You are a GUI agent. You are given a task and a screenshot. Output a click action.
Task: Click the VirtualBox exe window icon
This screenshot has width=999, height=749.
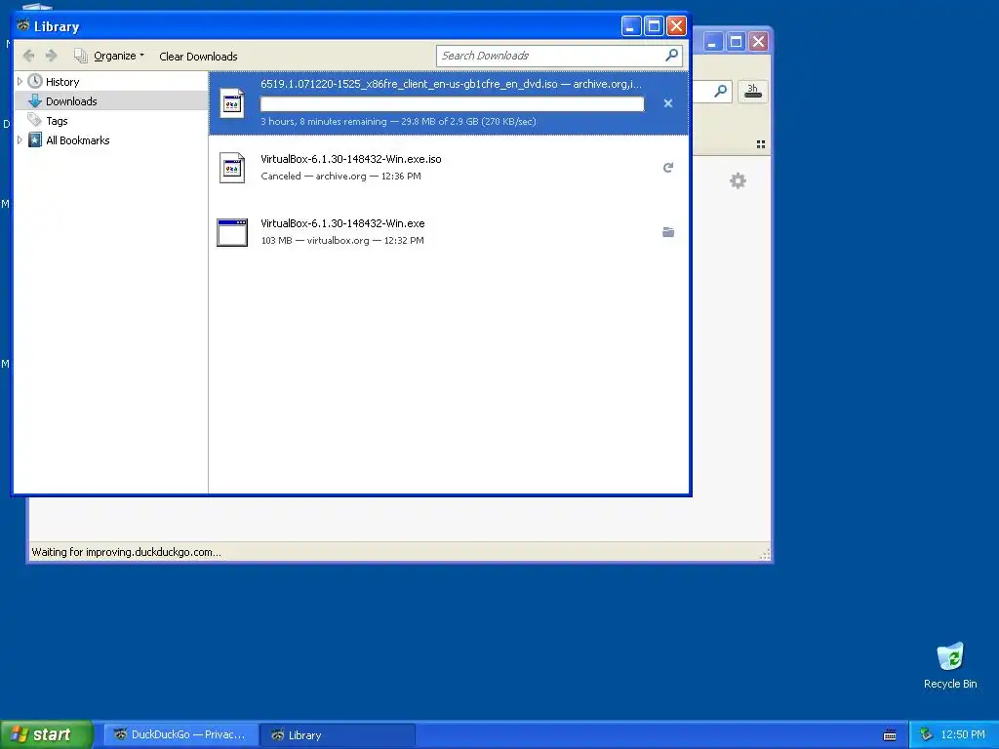click(232, 232)
